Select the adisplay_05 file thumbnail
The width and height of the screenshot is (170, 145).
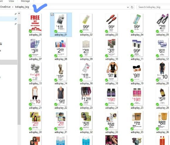162,23
